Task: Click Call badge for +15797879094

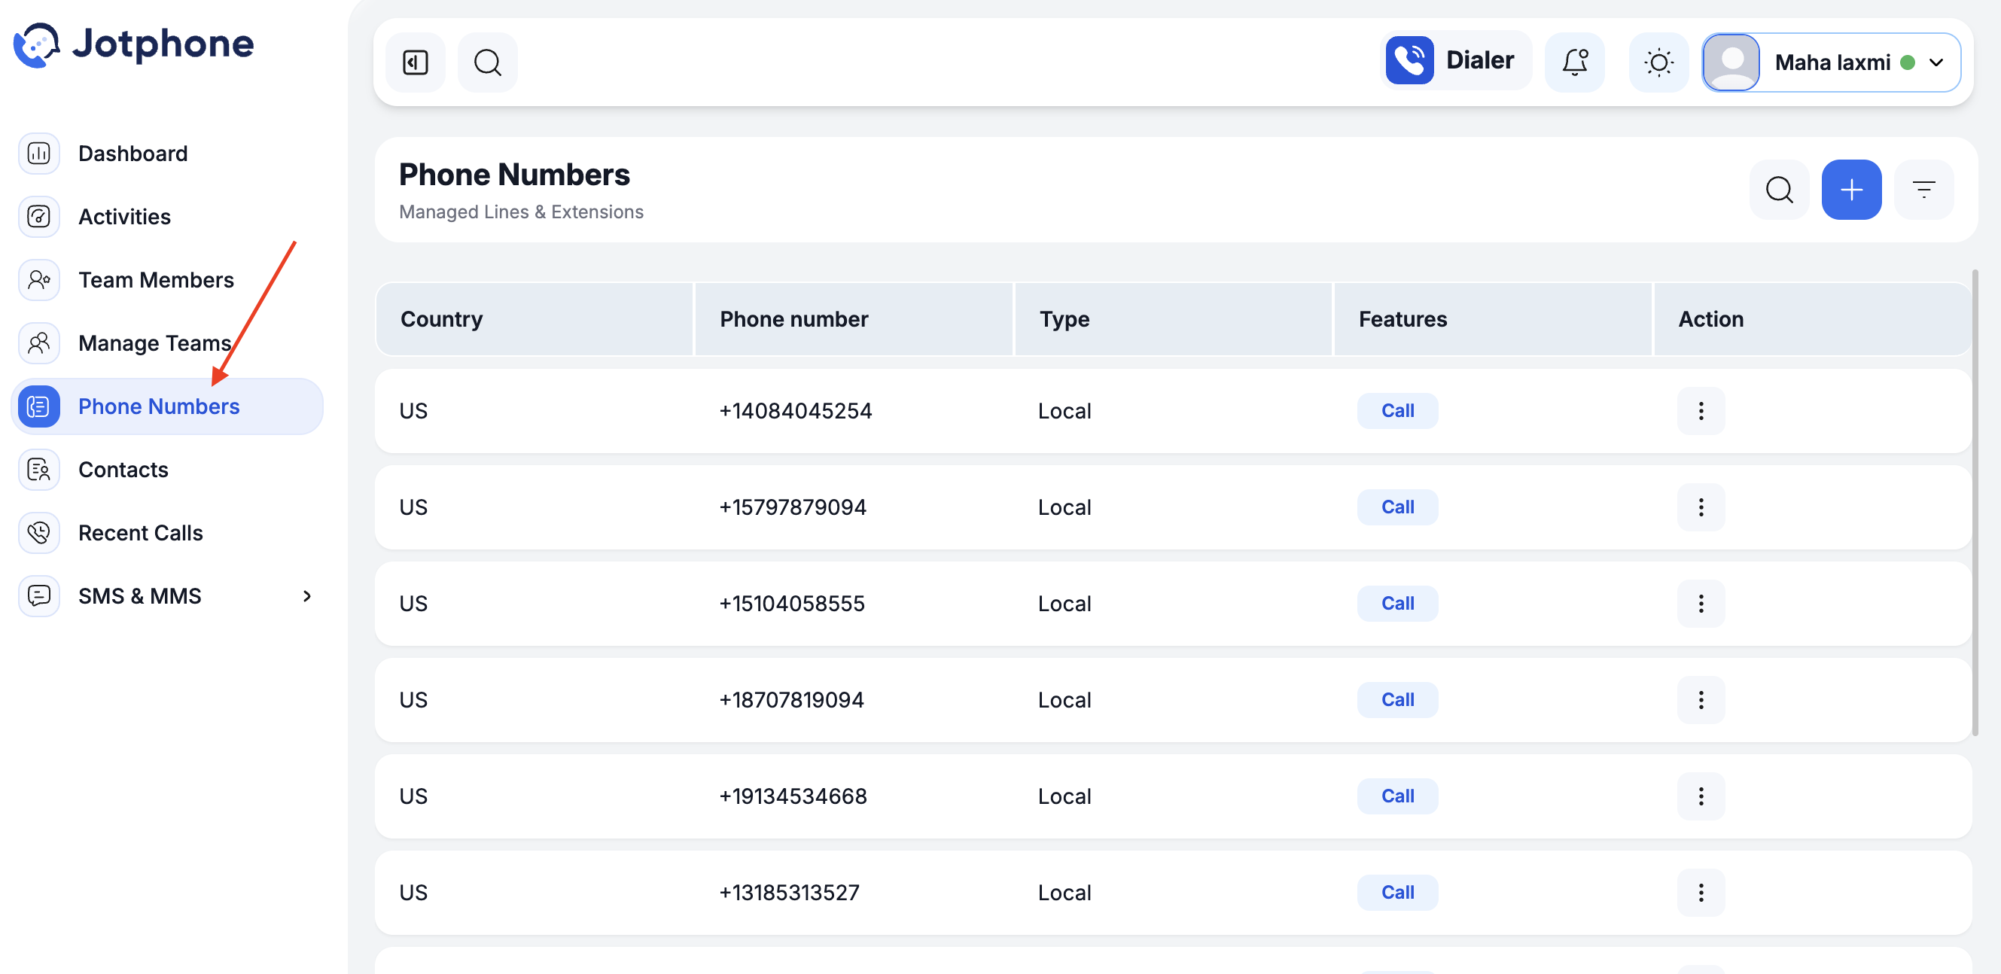Action: [1396, 507]
